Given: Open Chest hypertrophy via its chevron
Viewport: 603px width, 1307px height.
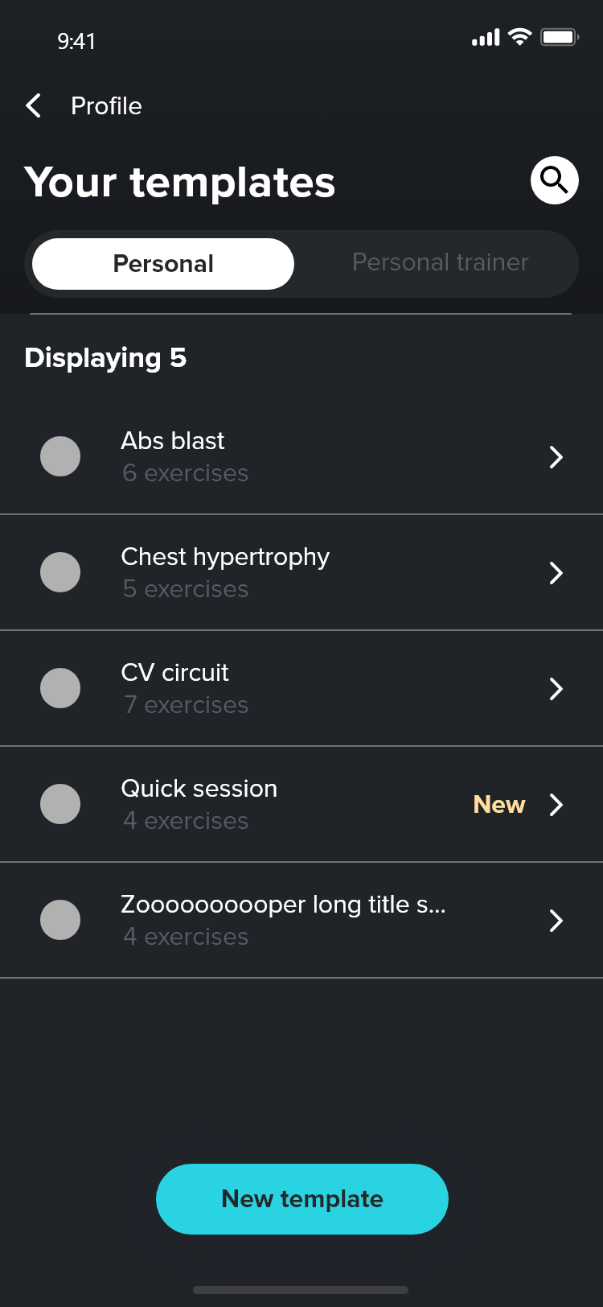Looking at the screenshot, I should [x=556, y=573].
